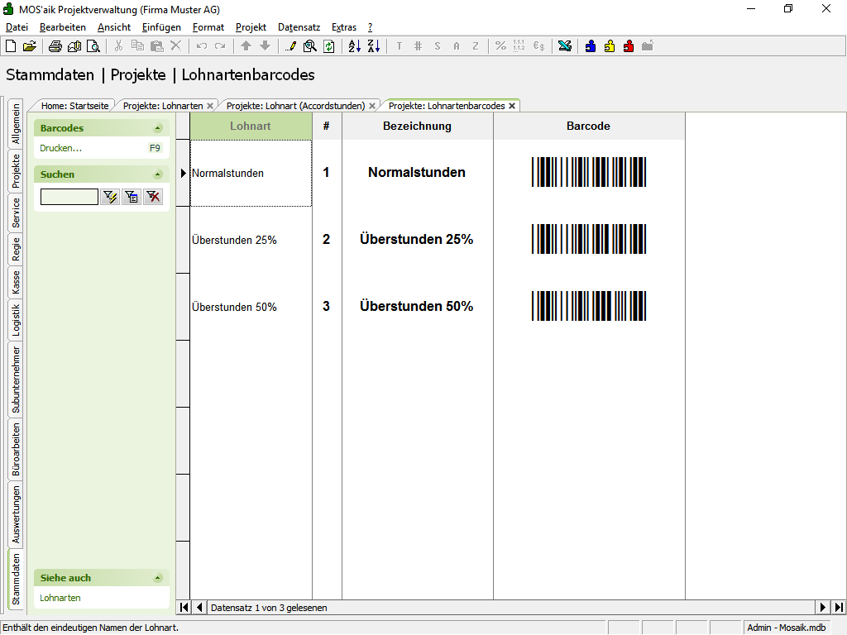The width and height of the screenshot is (847, 635).
Task: Click the Delete X toolbar icon
Action: click(x=175, y=46)
